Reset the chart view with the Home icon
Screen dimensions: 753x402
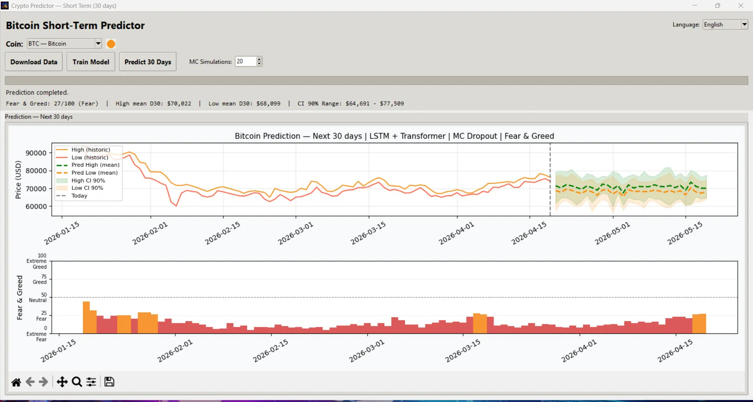[x=16, y=382]
